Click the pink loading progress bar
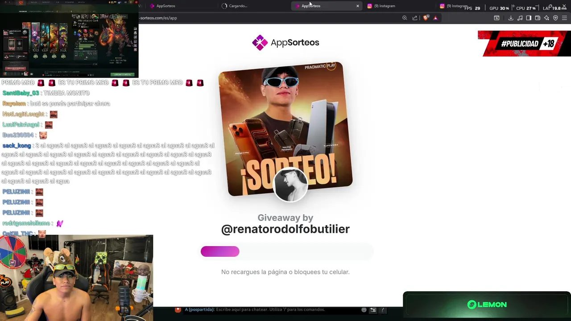Image resolution: width=571 pixels, height=321 pixels. tap(220, 251)
